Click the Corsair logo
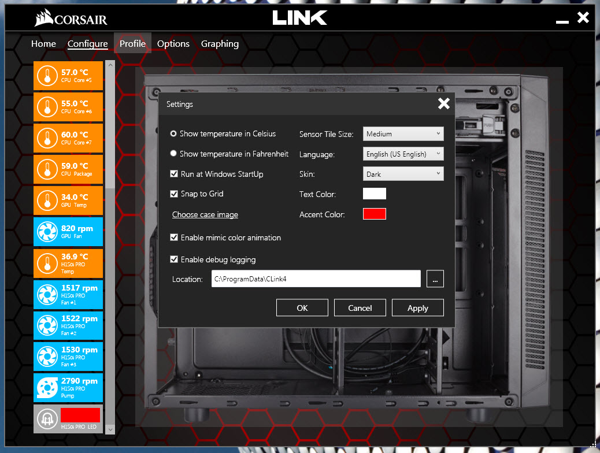The height and width of the screenshot is (453, 600). point(71,18)
